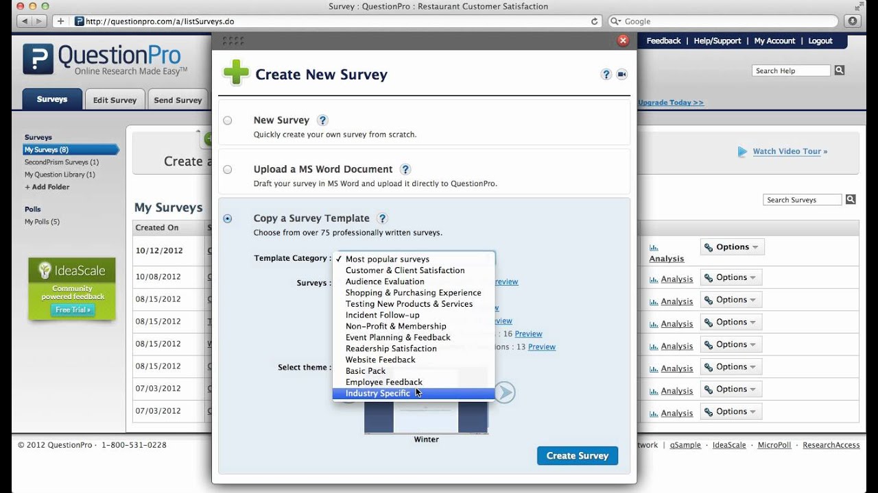This screenshot has width=878, height=493.
Task: Click the Watch Video Tour play icon
Action: [x=742, y=152]
